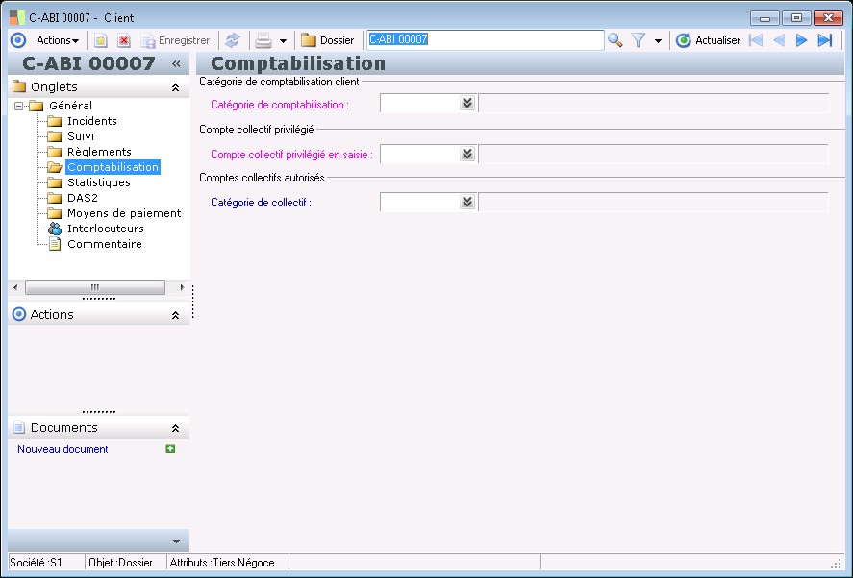The height and width of the screenshot is (578, 853).
Task: Open the Dossier folder button
Action: point(328,40)
